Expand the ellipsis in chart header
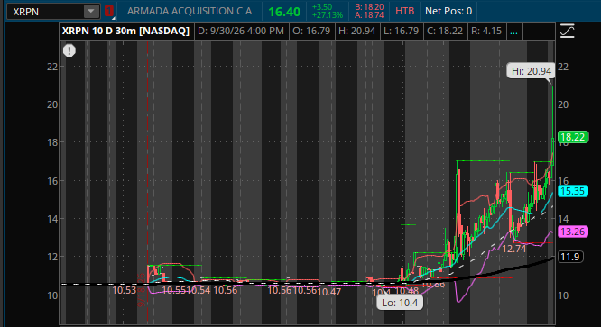This screenshot has height=327, width=601. [x=514, y=32]
